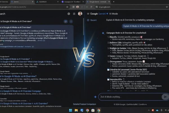The height and width of the screenshot is (113, 169).
Task: Reload the ai.google.com page
Action: [x=91, y=7]
